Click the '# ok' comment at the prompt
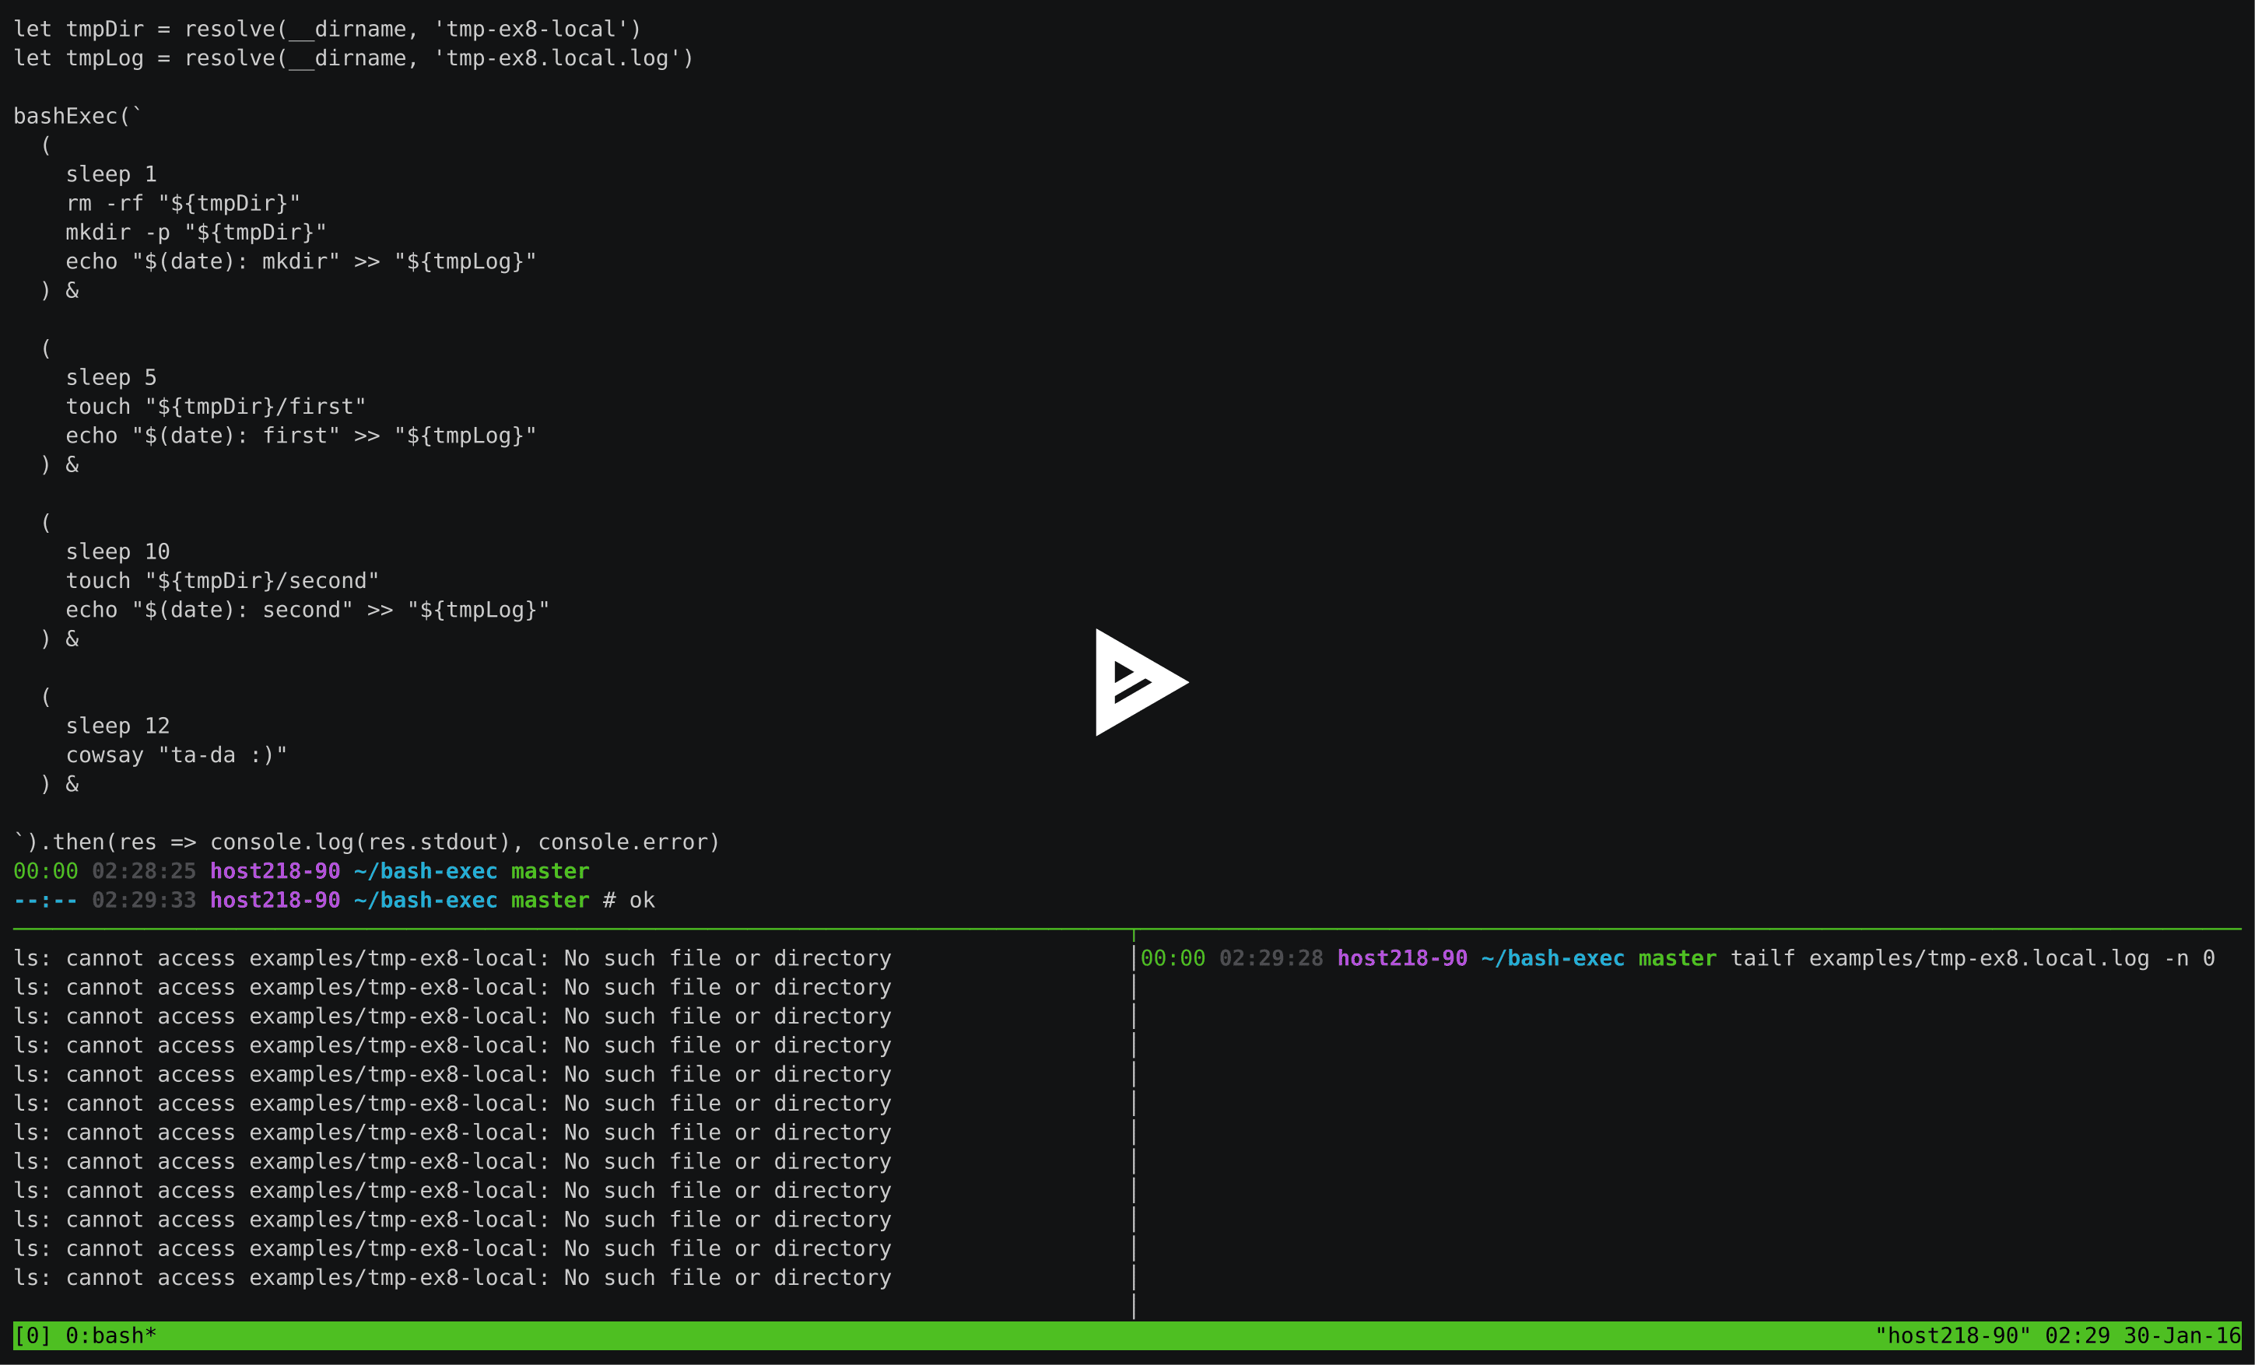Image resolution: width=2255 pixels, height=1365 pixels. (x=629, y=900)
